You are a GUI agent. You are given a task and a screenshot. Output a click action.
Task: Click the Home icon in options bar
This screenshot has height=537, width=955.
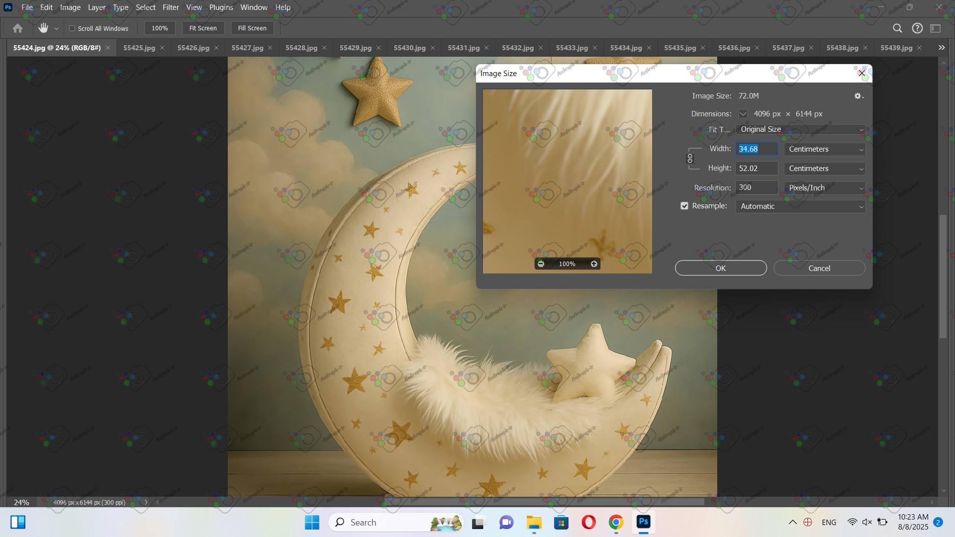(18, 28)
